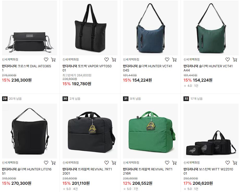The image size is (240, 192).
Task: Add WITT W2Z010 boston bag to cart
Action: point(235,163)
